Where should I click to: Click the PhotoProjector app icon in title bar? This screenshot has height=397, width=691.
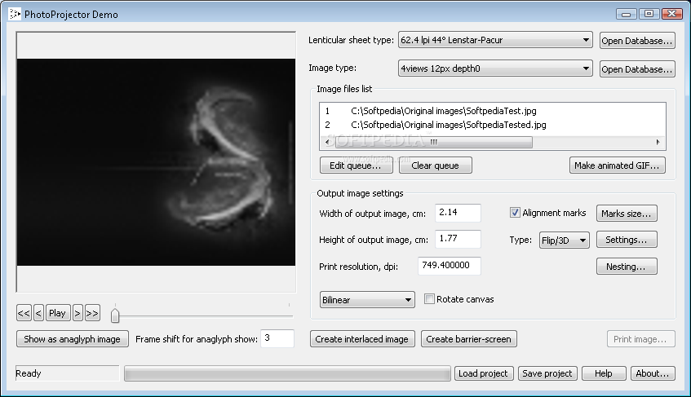point(15,14)
